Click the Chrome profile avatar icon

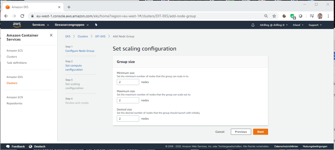[x=320, y=16]
